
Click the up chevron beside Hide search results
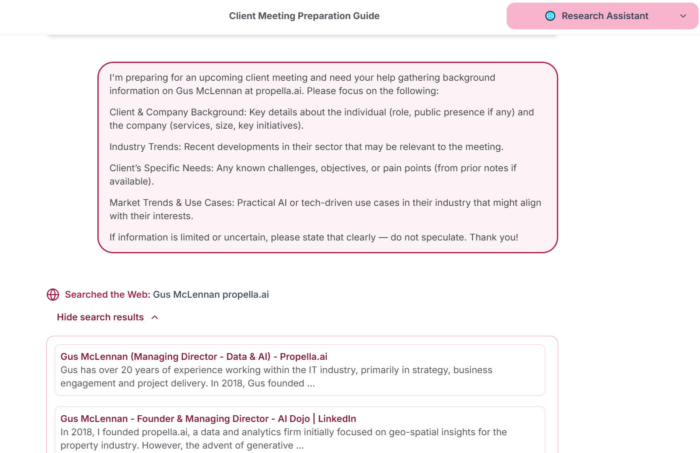pyautogui.click(x=155, y=317)
